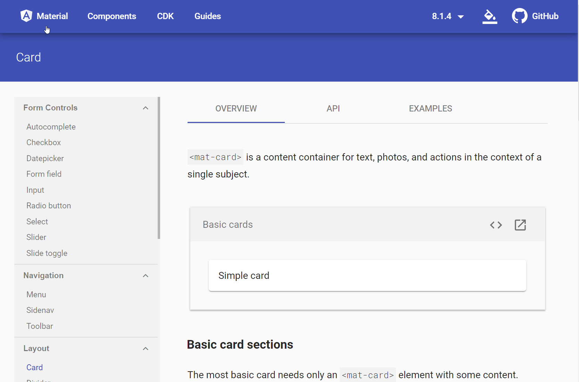Viewport: 579px width, 382px height.
Task: Open Checkbox docs in sidebar
Action: 44,142
